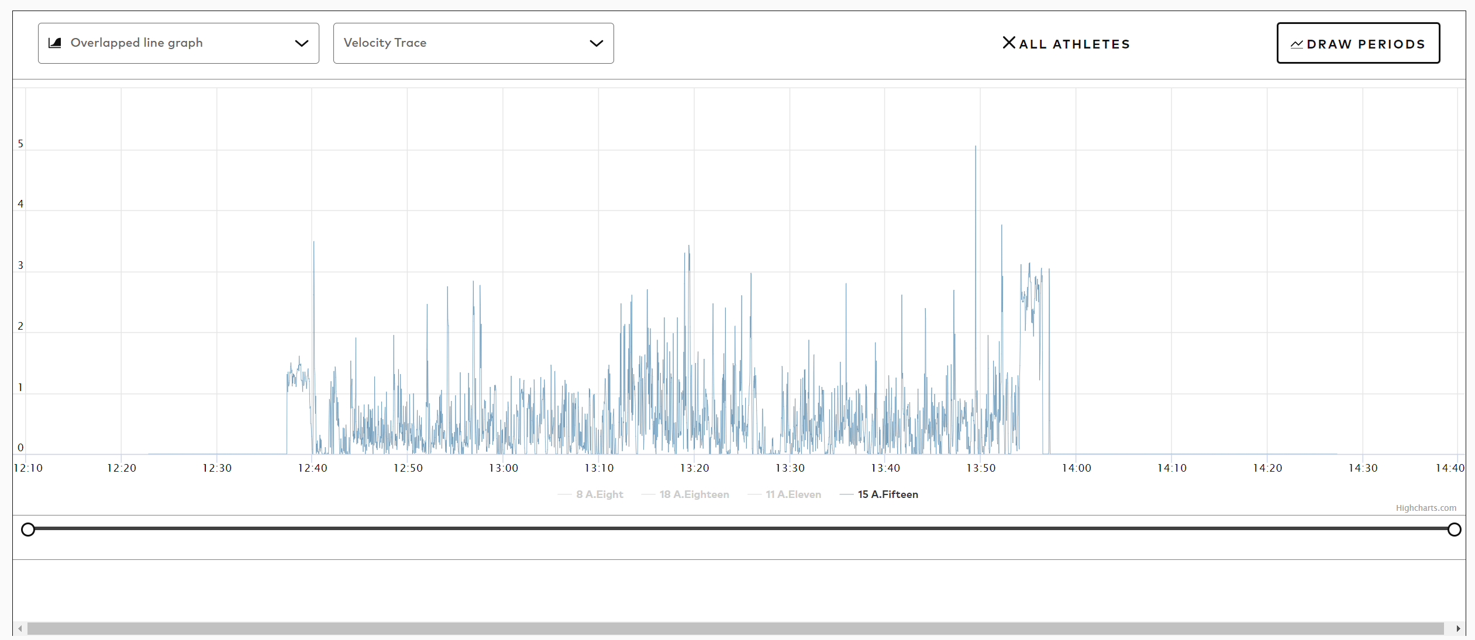
Task: Open the Highcharts.com link
Action: [1426, 507]
